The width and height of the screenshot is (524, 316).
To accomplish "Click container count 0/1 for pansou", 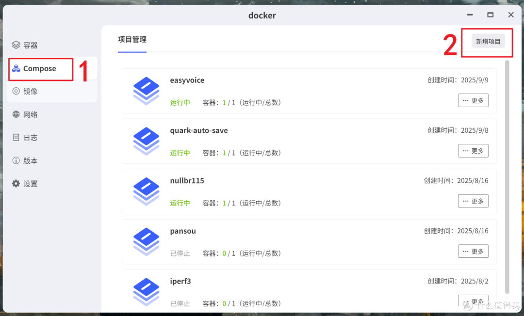I will (x=229, y=253).
